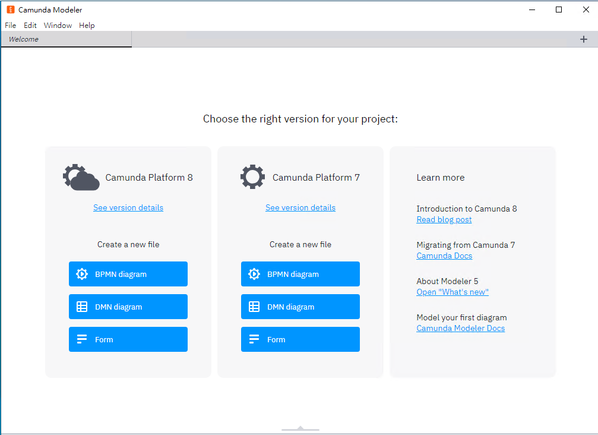Open the Camunda Docs migration link
598x435 pixels.
coord(444,256)
